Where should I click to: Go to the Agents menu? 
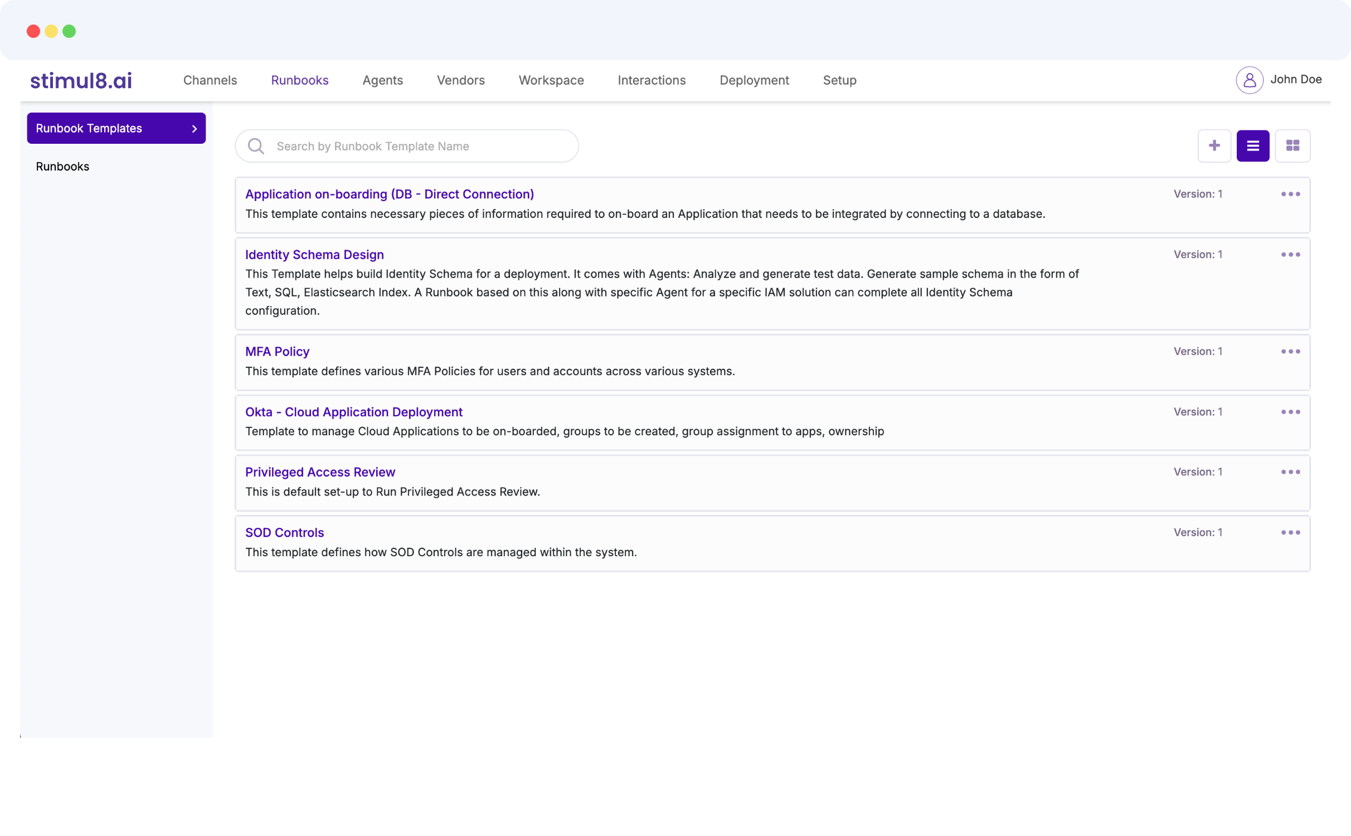coord(382,80)
